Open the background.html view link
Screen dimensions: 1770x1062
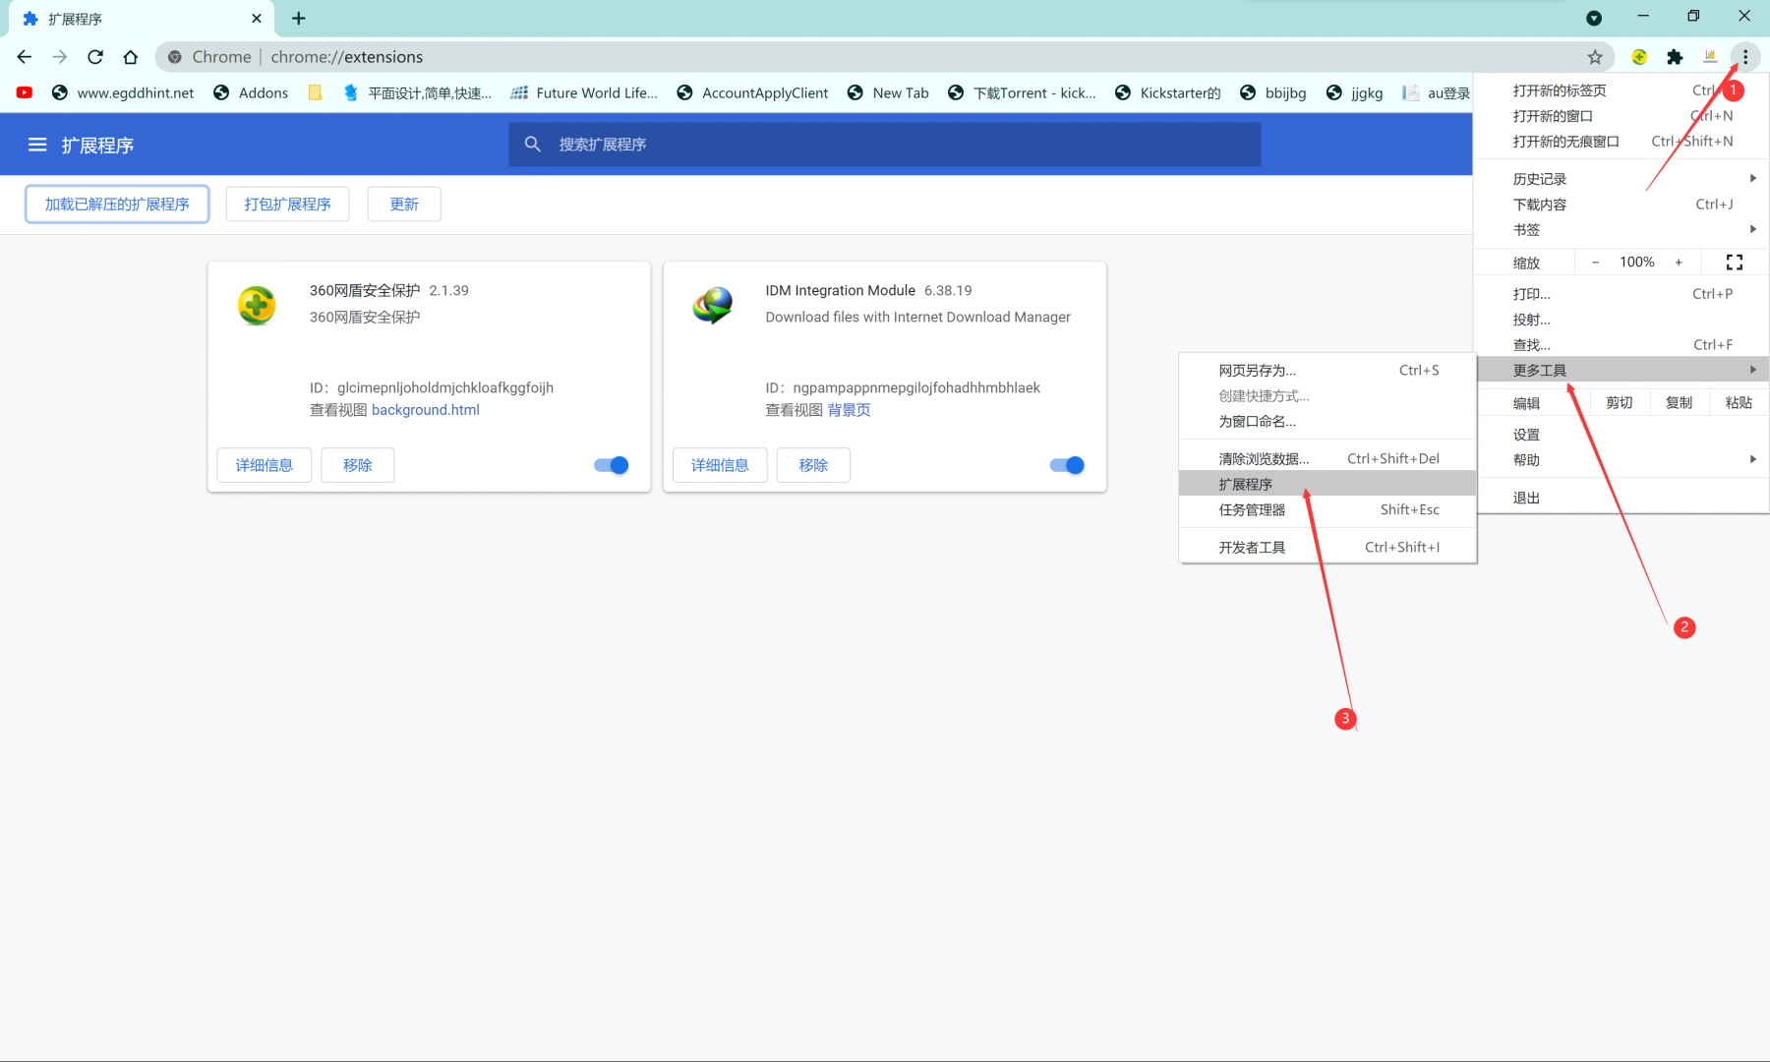click(x=426, y=410)
